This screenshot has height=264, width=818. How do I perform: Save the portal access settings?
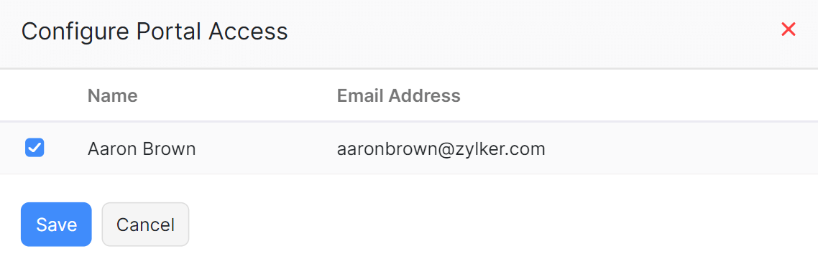pos(56,225)
